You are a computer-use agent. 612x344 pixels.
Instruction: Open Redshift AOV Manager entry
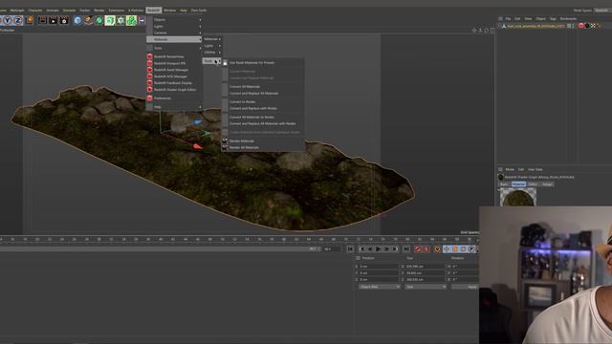(x=174, y=76)
